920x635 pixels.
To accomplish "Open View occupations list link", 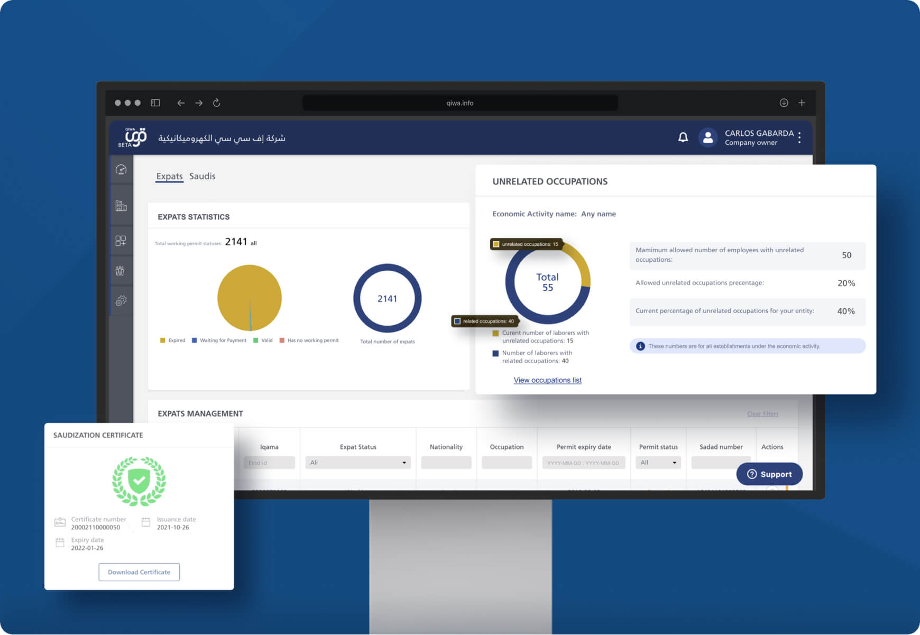I will tap(547, 380).
